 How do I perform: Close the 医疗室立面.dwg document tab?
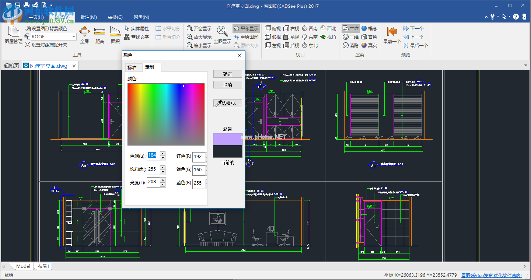74,66
